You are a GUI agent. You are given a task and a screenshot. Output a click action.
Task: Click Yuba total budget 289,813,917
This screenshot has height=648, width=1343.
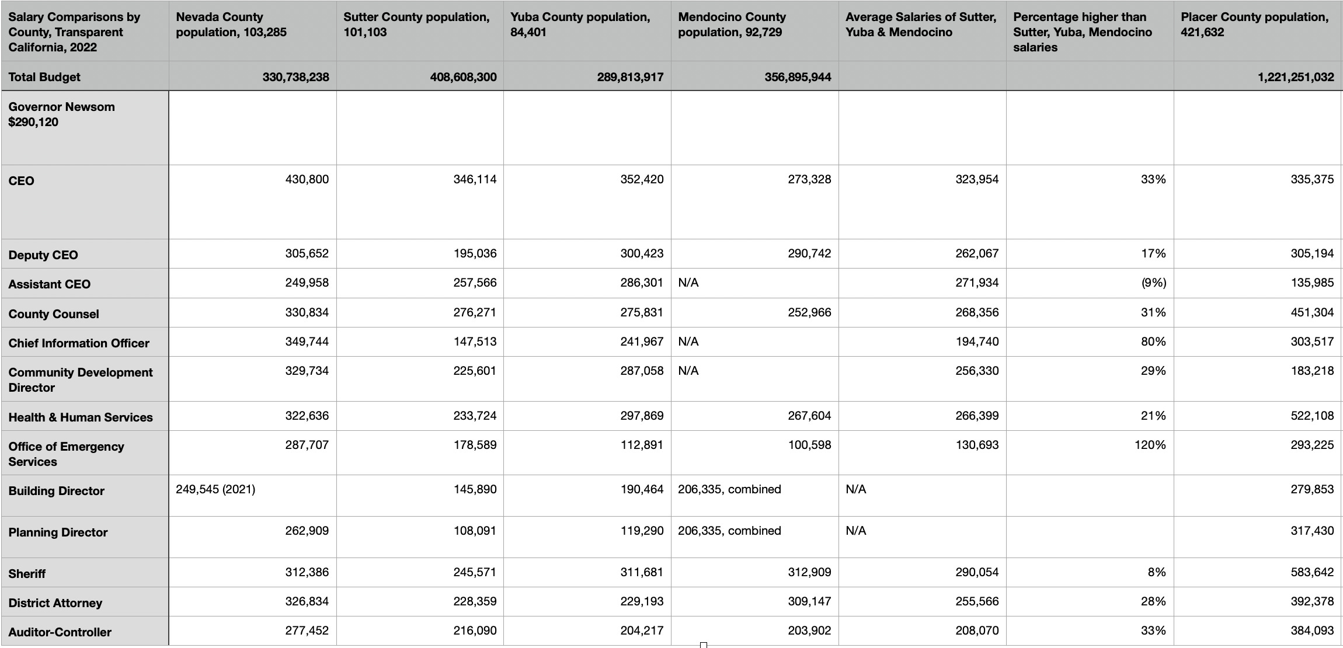[630, 77]
